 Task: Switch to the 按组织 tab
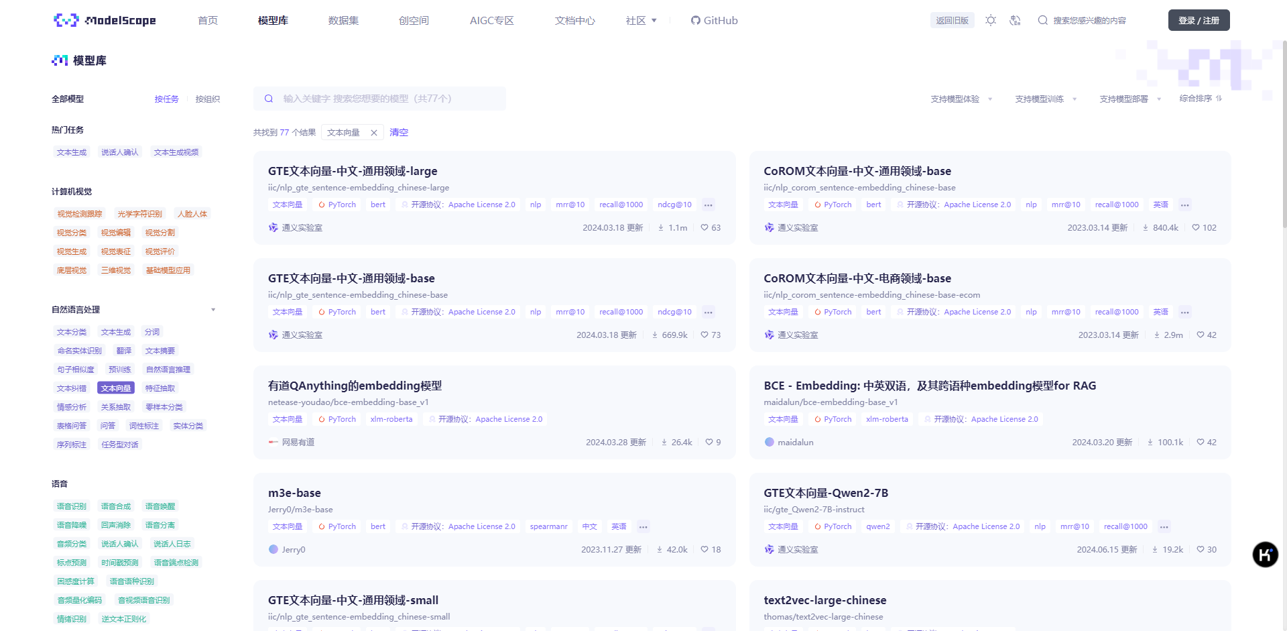coord(208,99)
